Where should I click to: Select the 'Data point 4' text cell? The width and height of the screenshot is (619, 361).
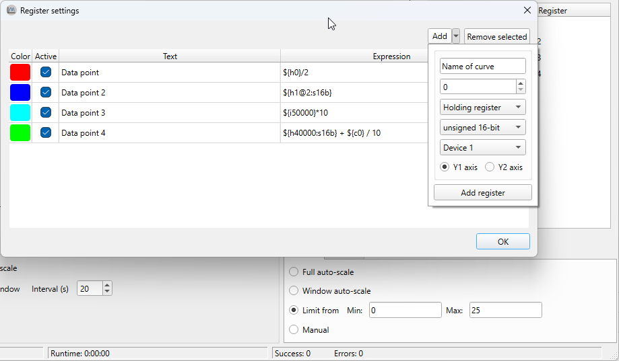[x=170, y=133]
